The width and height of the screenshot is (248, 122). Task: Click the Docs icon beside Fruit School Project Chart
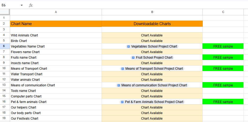(133, 58)
